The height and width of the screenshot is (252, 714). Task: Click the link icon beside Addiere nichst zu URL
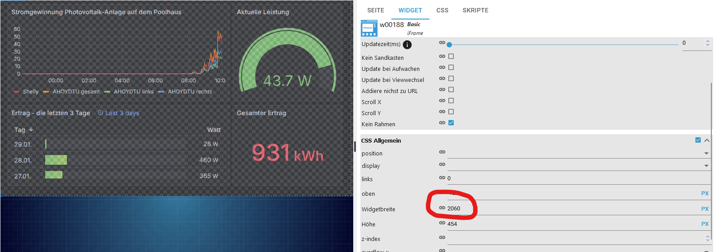click(x=442, y=89)
